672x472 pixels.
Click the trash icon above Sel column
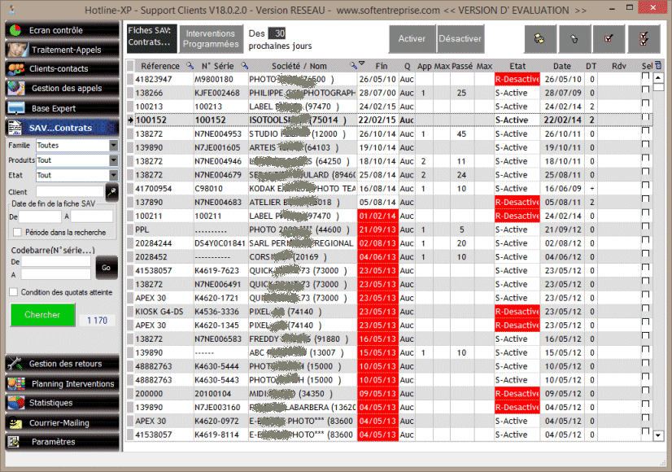(658, 66)
